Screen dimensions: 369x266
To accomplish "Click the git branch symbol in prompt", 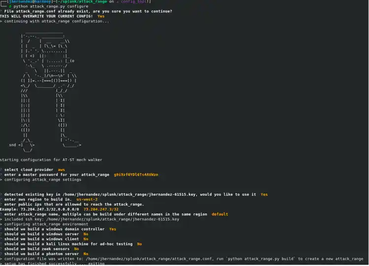I will (x=126, y=2).
